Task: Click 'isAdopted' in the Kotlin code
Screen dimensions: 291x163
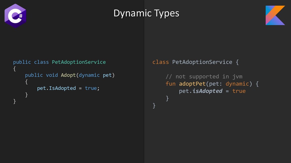Action: pos(207,91)
